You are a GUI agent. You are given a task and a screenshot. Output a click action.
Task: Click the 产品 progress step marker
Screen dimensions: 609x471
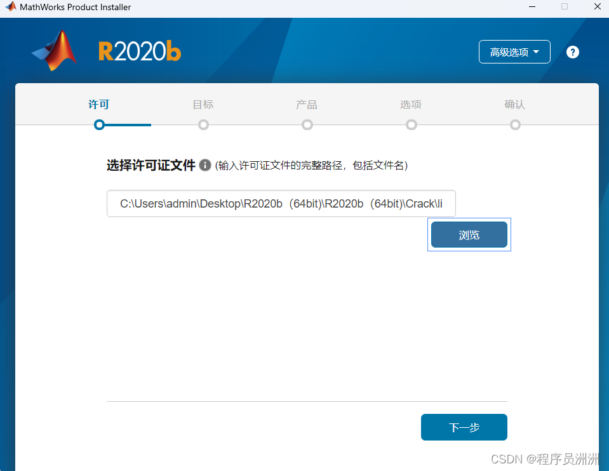(x=307, y=125)
